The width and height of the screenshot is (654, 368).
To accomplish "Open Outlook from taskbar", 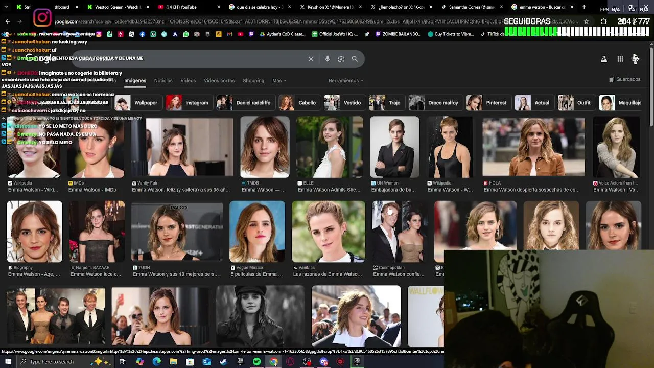I will coord(206,362).
